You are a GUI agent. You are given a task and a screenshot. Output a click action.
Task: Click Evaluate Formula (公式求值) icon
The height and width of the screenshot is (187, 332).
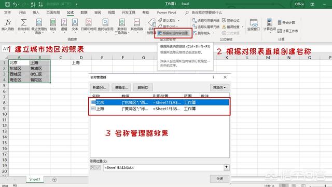click(x=224, y=33)
